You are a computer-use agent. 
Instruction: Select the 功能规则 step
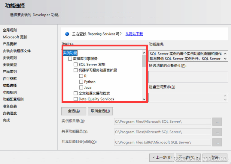coord(10,92)
